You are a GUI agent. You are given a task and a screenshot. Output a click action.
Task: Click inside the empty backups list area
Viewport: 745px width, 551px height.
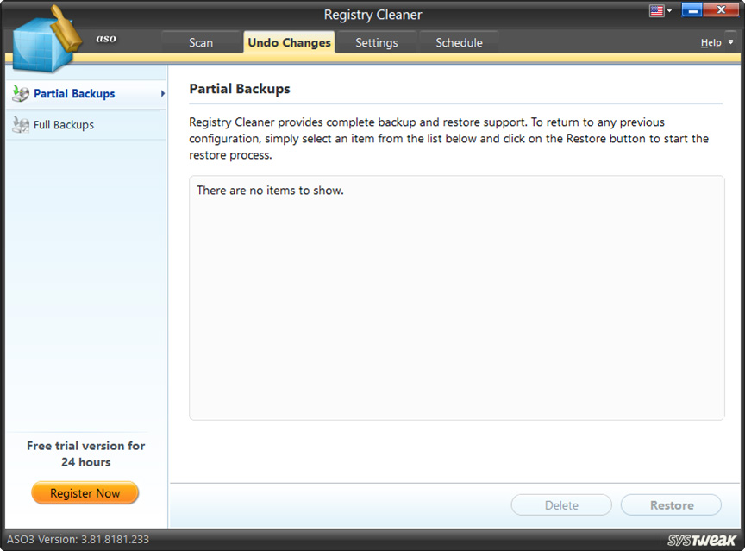[x=456, y=297]
